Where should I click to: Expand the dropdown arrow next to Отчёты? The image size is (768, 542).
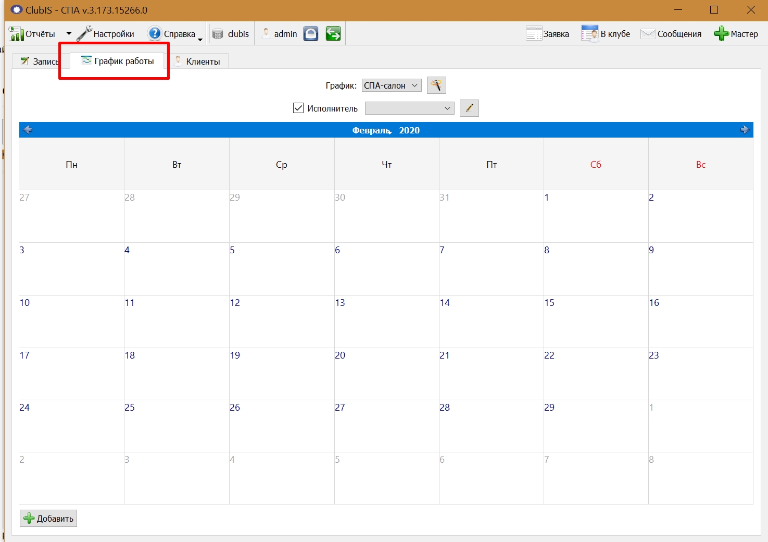69,34
